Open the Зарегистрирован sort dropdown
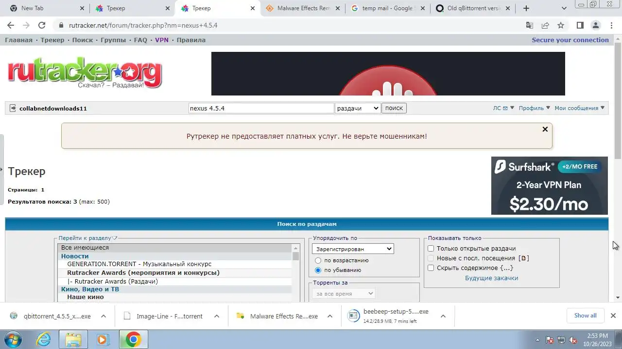Screen dimensions: 622x349 [353, 249]
